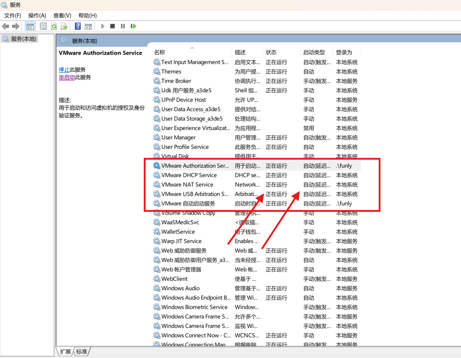
Task: Open the Properties toolbar icon
Action: click(x=43, y=26)
